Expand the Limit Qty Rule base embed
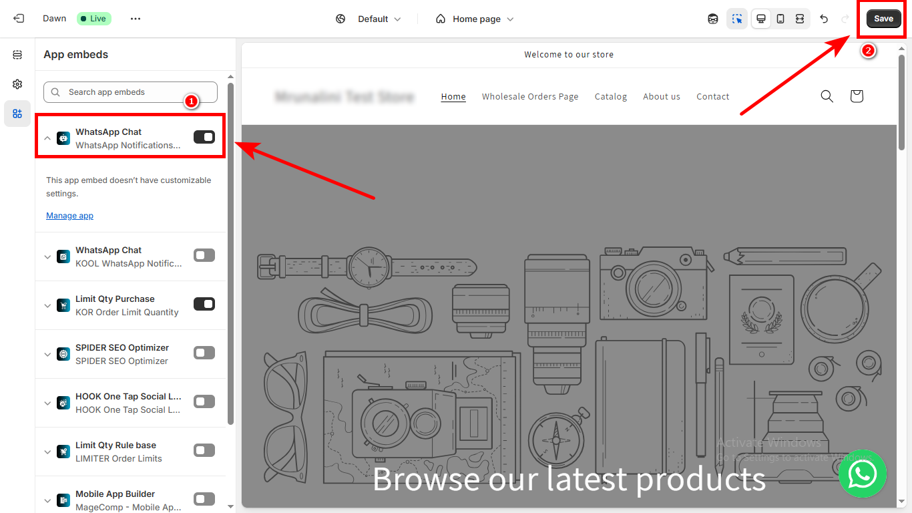Viewport: 912px width, 513px height. (47, 452)
